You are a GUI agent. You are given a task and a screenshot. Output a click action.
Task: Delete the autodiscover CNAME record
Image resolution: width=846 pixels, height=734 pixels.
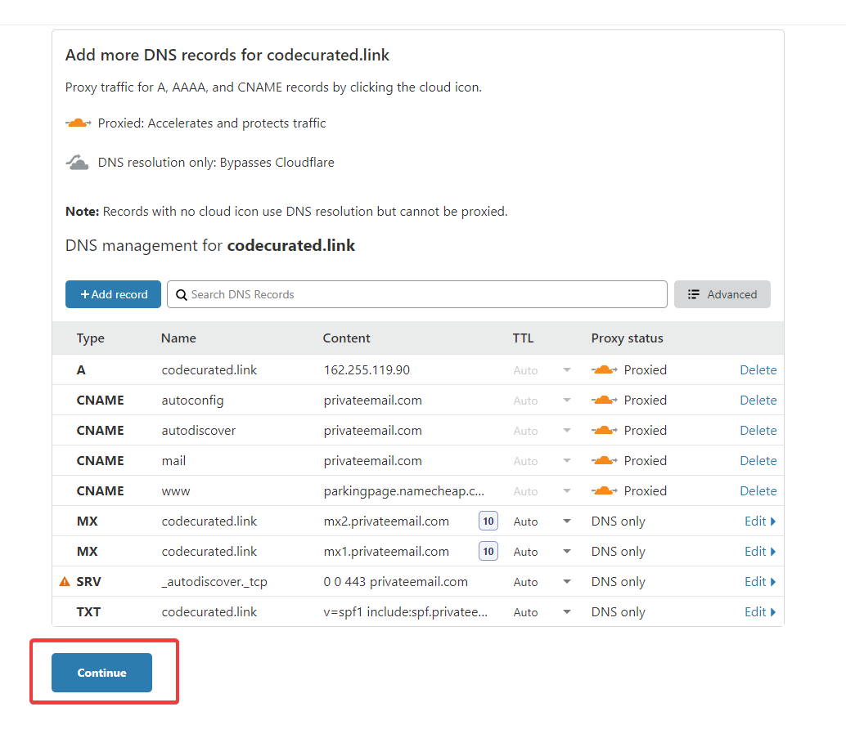pyautogui.click(x=758, y=430)
